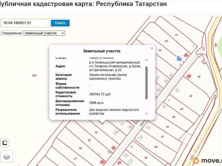
Task: Open the земельный участок type dropdown
Action: click(44, 33)
